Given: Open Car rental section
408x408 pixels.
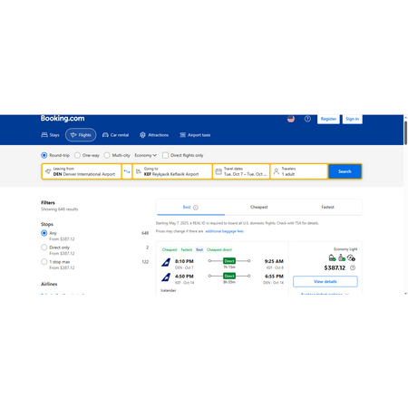Looking at the screenshot, I should tap(115, 135).
